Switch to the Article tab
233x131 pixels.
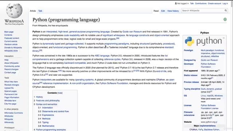(x=33, y=11)
